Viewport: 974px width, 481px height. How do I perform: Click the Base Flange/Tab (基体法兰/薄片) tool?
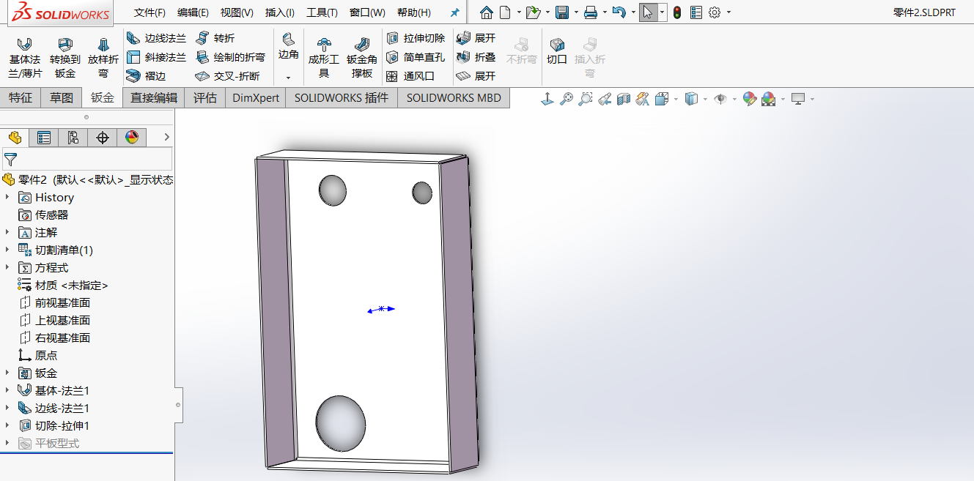click(x=25, y=58)
